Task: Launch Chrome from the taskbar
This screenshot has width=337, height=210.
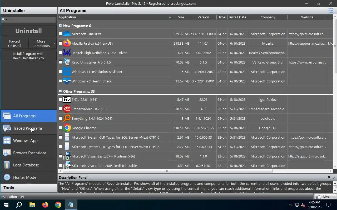Action: pyautogui.click(x=58, y=205)
